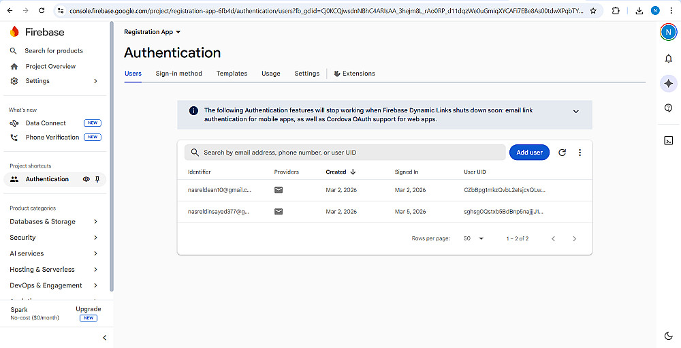Open the help question mark icon
The image size is (681, 348).
668,108
